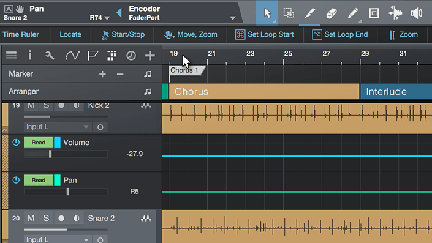Image resolution: width=432 pixels, height=243 pixels.
Task: Add a new track with plus icon
Action: [150, 55]
